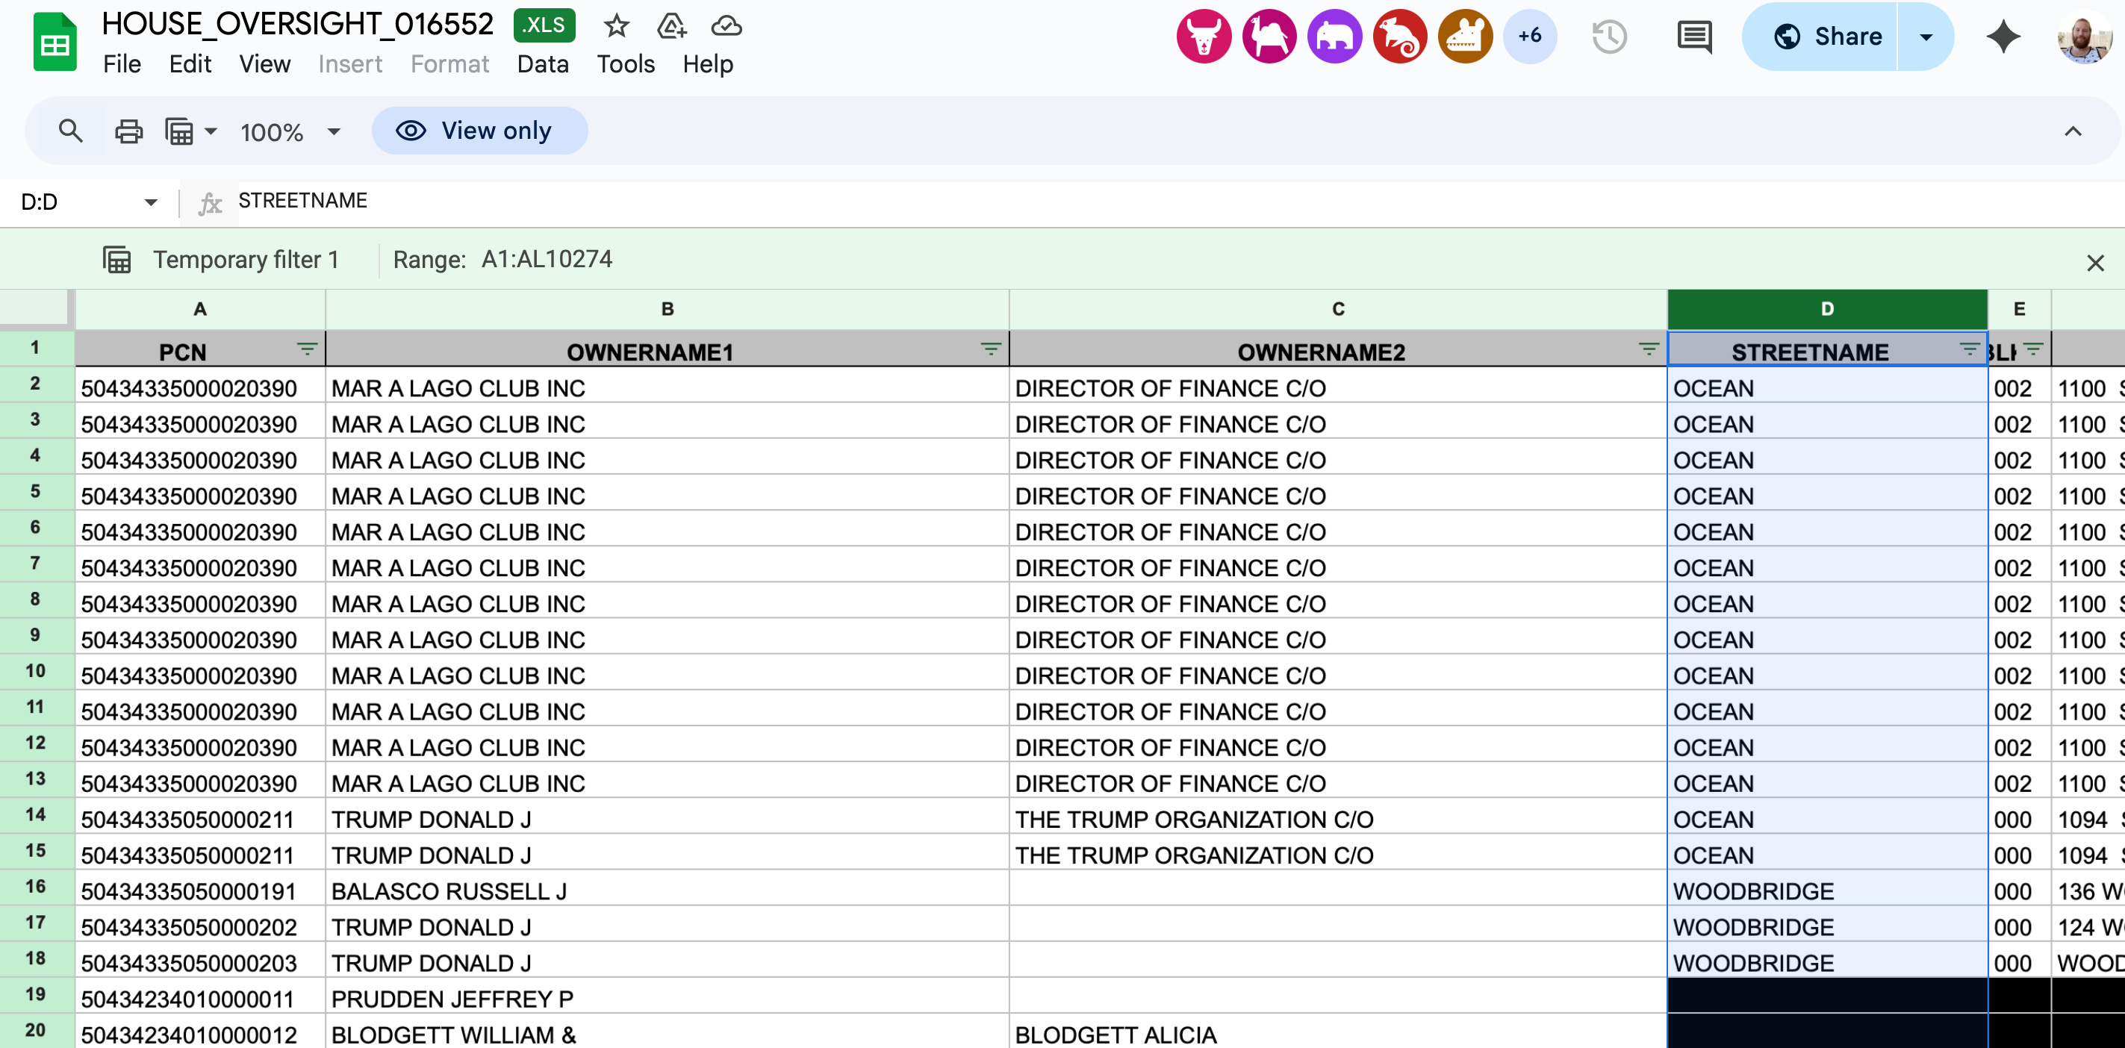This screenshot has height=1048, width=2125.
Task: Open the File menu
Action: pos(122,64)
